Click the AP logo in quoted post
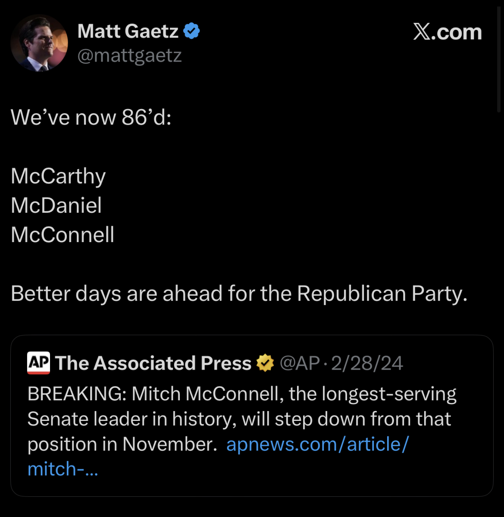This screenshot has height=517, width=504. click(38, 363)
